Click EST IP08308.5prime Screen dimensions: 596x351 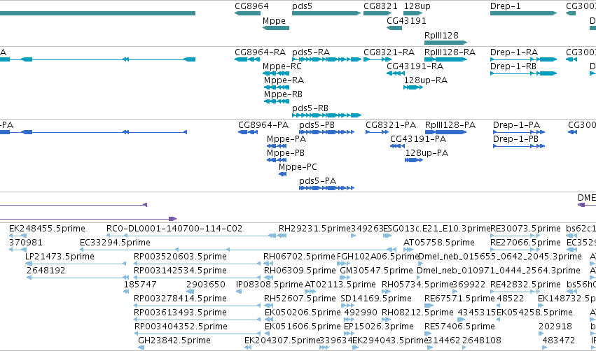click(x=270, y=285)
